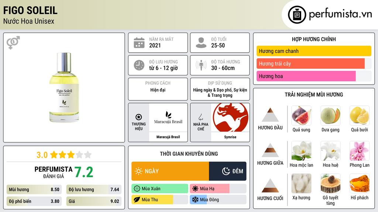The image size is (378, 212).
Task: Click the Maracujá Brasil brand logo
Action: click(x=168, y=117)
